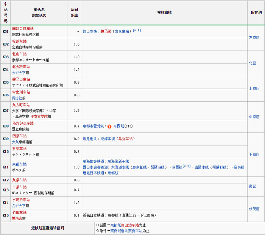The image size is (265, 235).
Task: Open the 近铁奈良车站 link
Action: (132, 231)
